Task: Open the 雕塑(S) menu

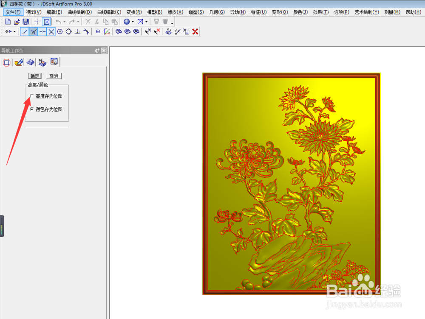Action: click(196, 12)
